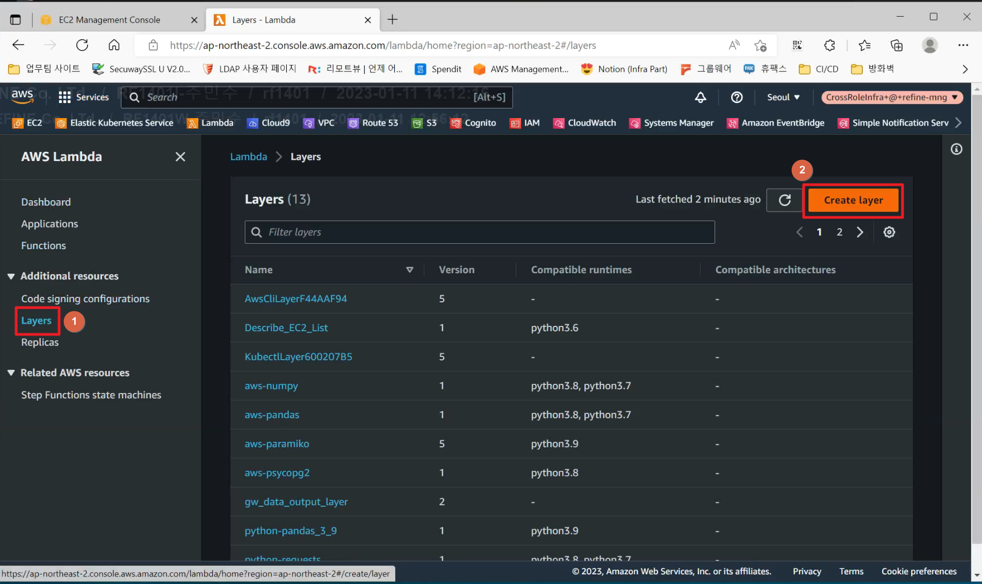This screenshot has height=584, width=982.
Task: Add this page to favorites
Action: 760,46
